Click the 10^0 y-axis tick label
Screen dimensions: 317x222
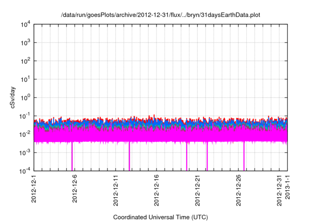(x=25, y=98)
